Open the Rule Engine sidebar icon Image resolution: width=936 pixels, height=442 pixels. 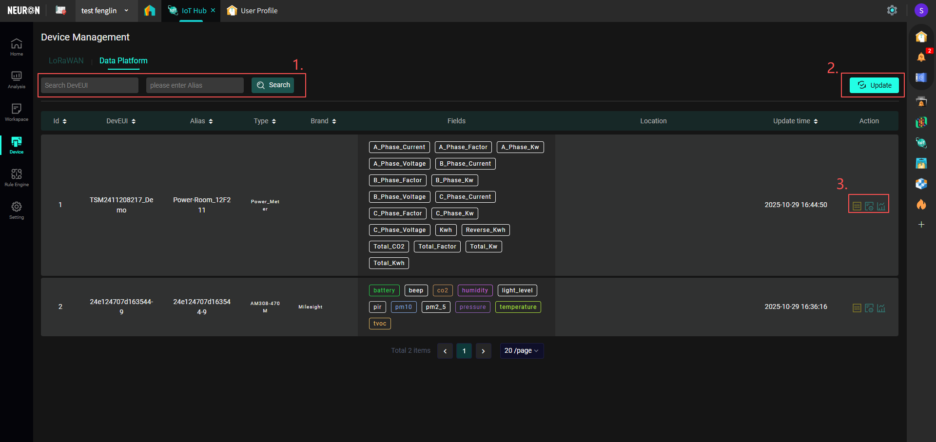(x=16, y=177)
